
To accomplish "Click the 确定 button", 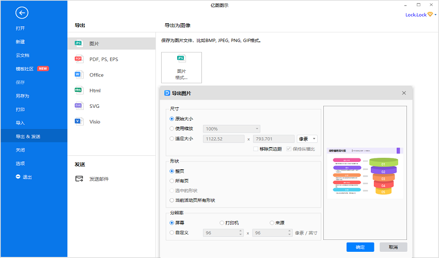I will [360, 247].
